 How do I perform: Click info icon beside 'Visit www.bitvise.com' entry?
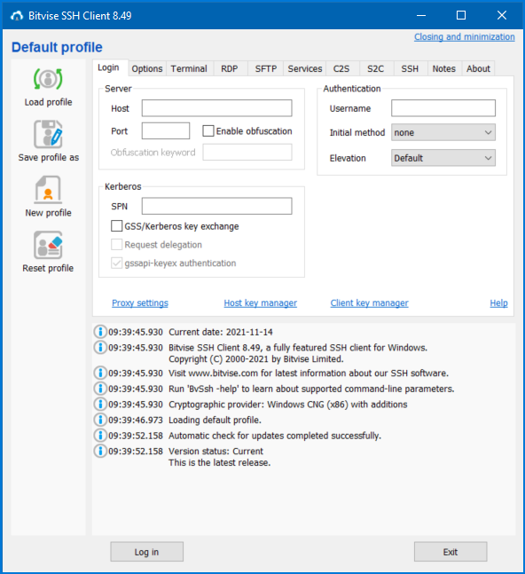click(x=100, y=373)
